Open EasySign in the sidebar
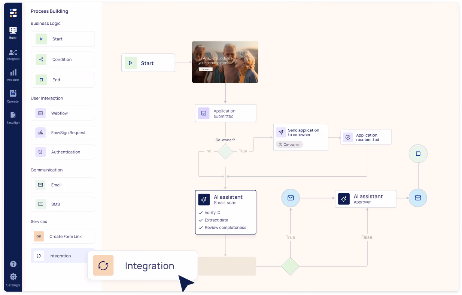Screen dimensions: 462x295 pos(13,118)
